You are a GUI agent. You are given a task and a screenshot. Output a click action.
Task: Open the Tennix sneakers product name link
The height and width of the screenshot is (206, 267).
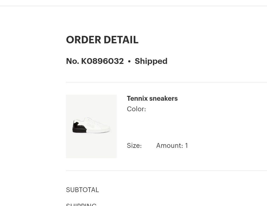tap(152, 98)
